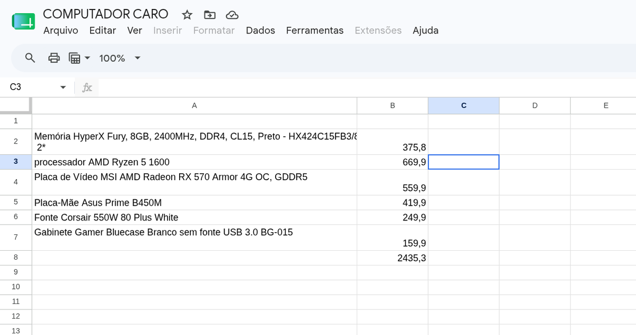This screenshot has width=636, height=335.
Task: Click the document title COMPUTADOR CARO
Action: [105, 14]
